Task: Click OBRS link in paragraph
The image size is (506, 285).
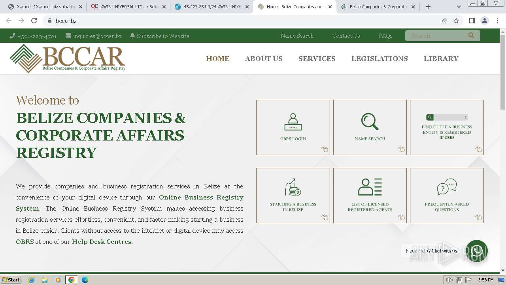Action: tap(25, 241)
